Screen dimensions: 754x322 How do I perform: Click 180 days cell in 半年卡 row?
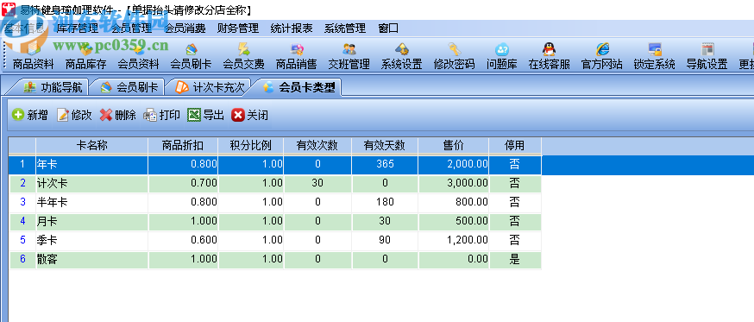[385, 203]
